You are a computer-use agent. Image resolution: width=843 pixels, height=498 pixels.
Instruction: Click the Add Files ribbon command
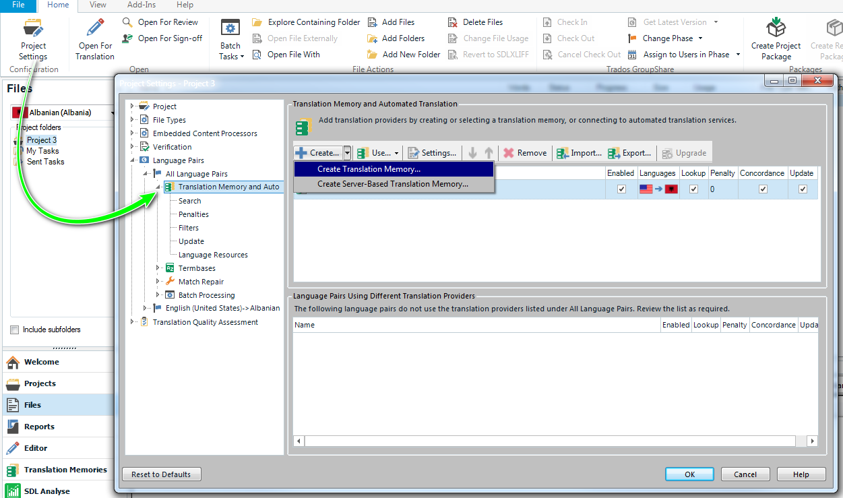click(x=390, y=22)
